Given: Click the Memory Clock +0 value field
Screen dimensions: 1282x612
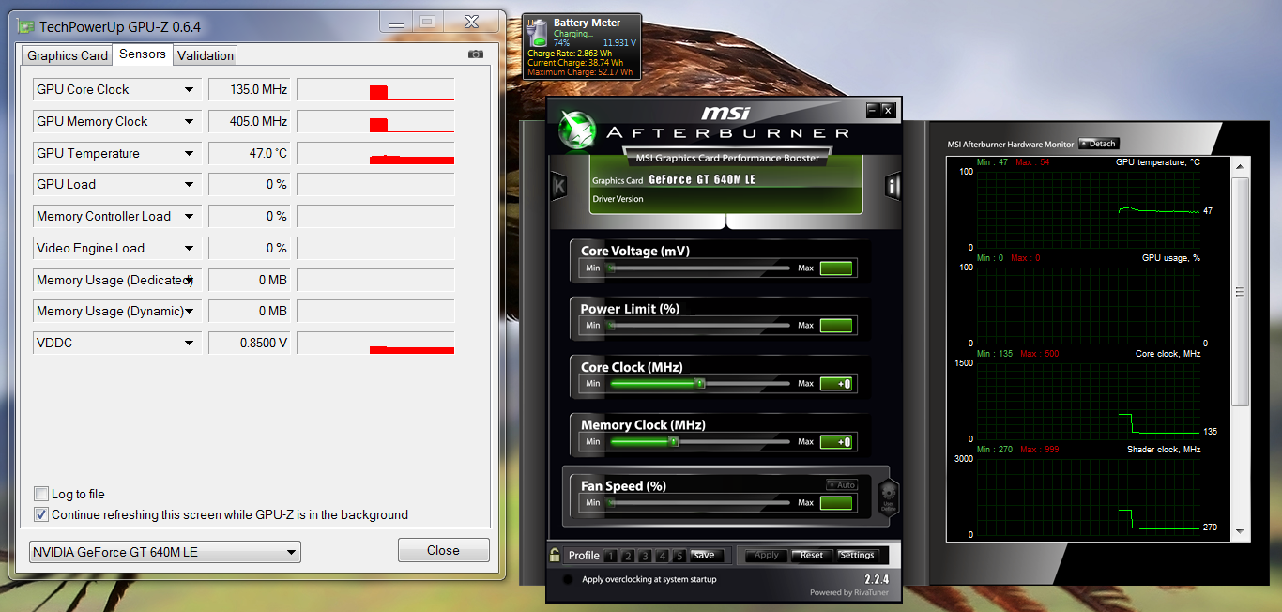Looking at the screenshot, I should [x=836, y=442].
